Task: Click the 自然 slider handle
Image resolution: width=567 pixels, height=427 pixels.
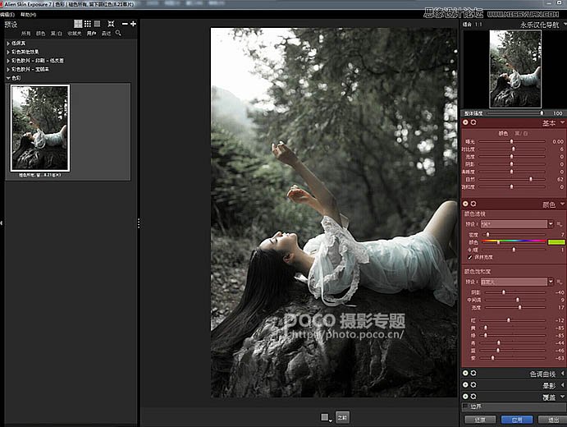Action: tap(531, 179)
